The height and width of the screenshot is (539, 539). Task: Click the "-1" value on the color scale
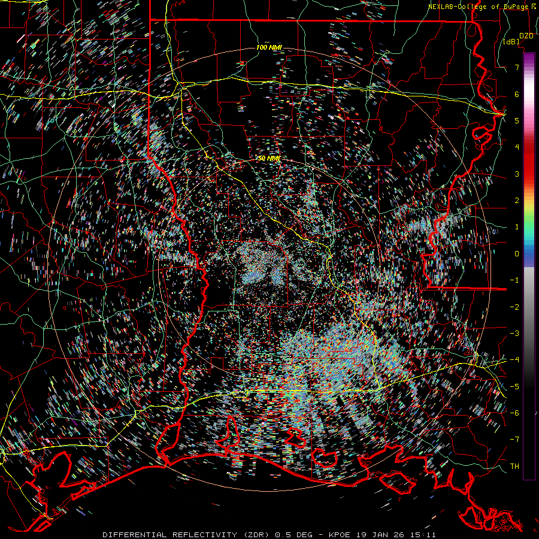coord(514,280)
